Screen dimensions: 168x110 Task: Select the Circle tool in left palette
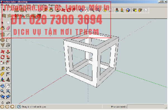(x=3, y=40)
